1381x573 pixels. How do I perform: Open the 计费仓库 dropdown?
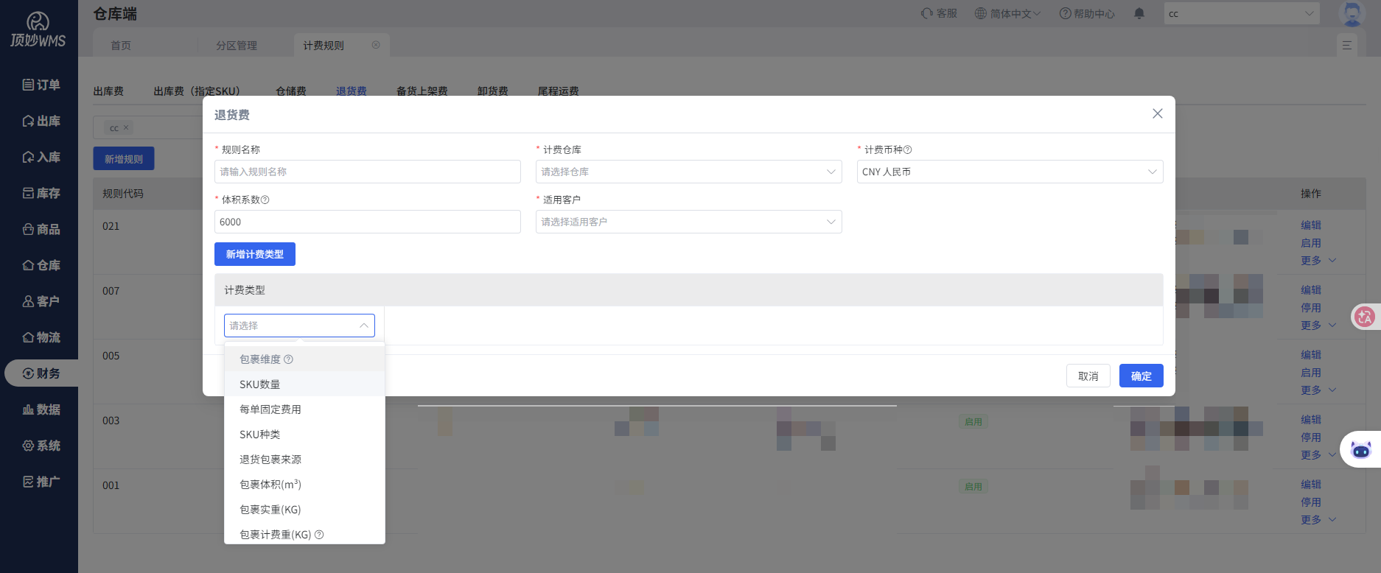(688, 172)
